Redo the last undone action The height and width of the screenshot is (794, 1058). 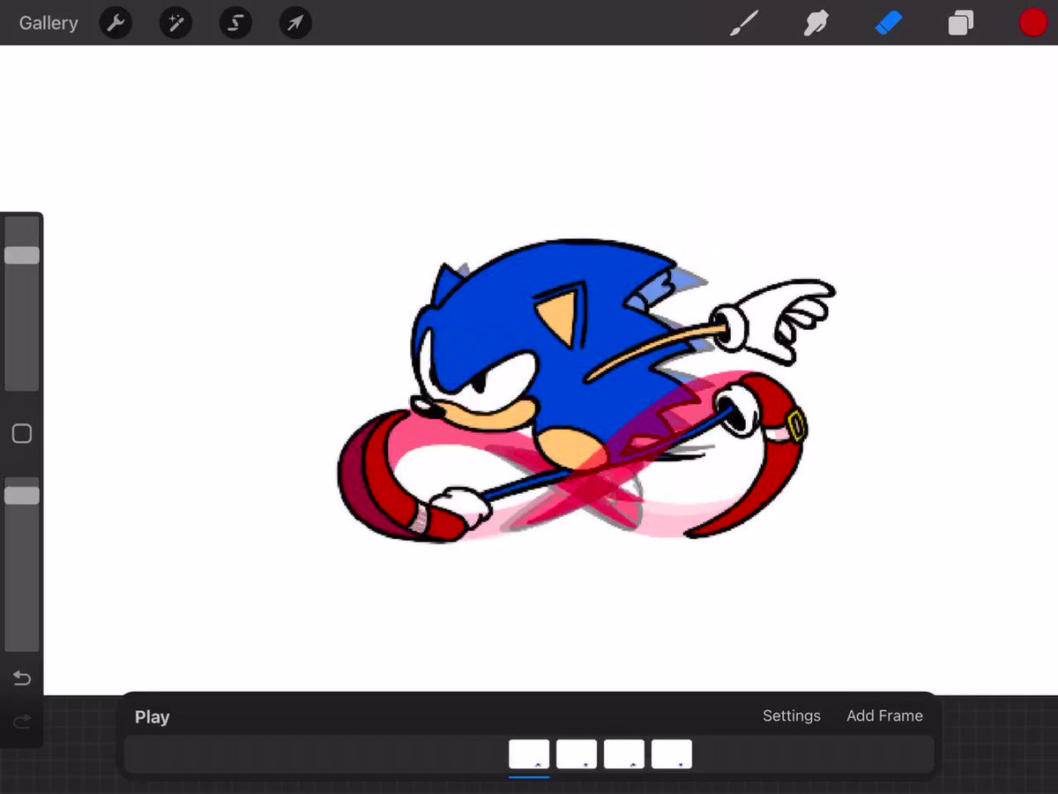click(22, 722)
